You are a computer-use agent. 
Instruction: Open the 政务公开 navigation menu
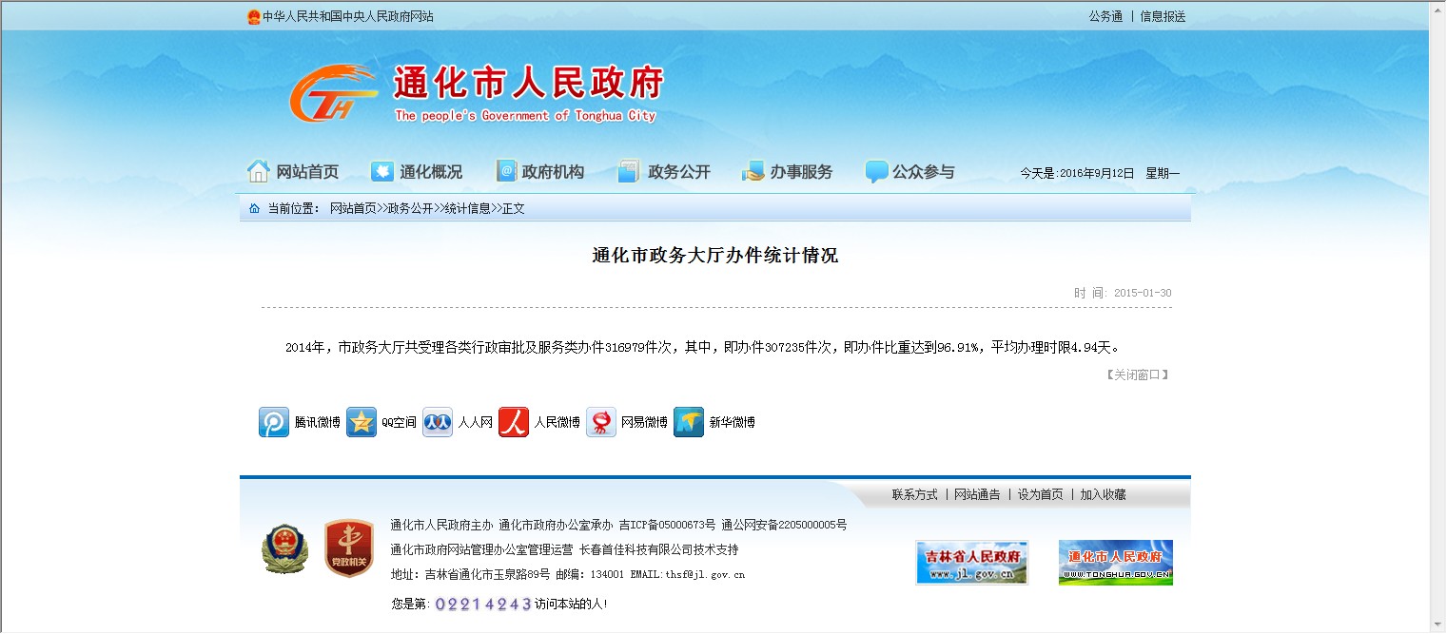pyautogui.click(x=664, y=172)
